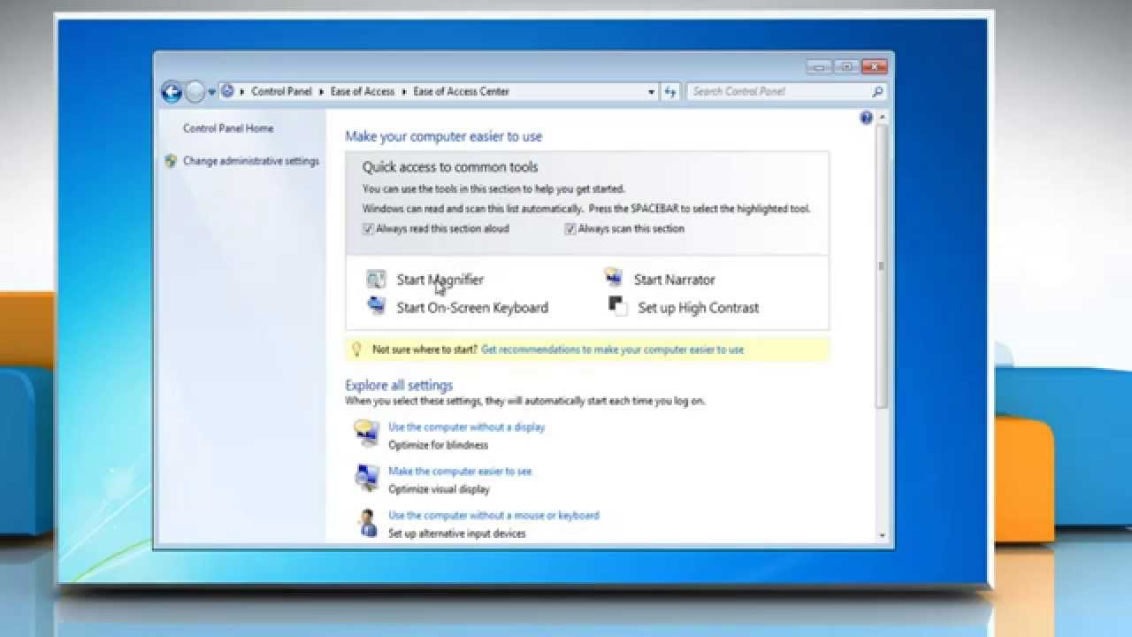Set up High Contrast

(x=699, y=308)
